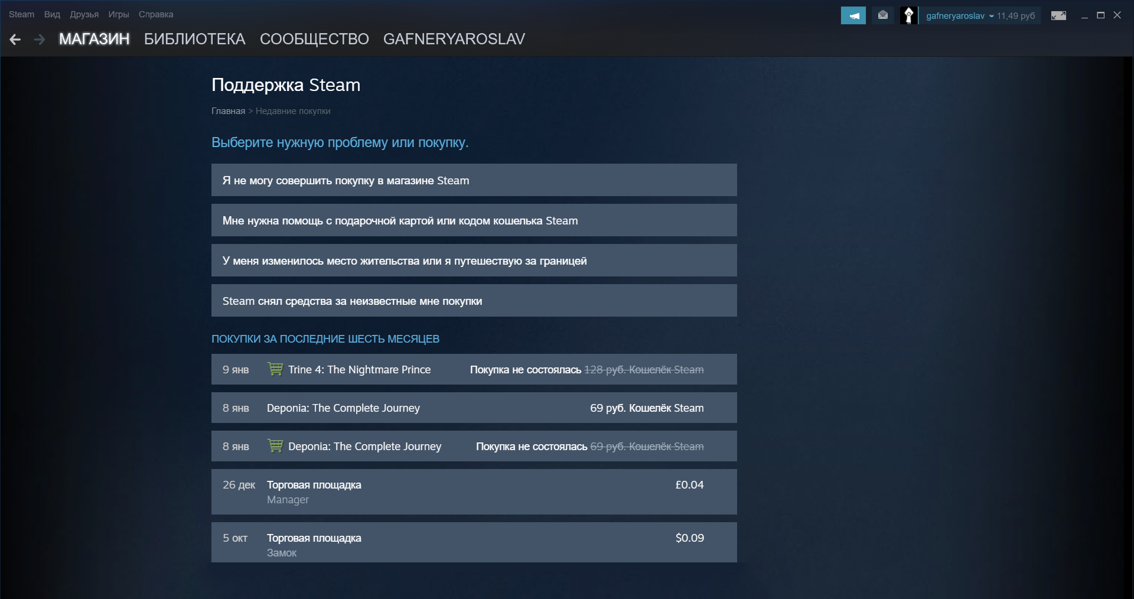
Task: Open the profile avatar image
Action: coord(908,15)
